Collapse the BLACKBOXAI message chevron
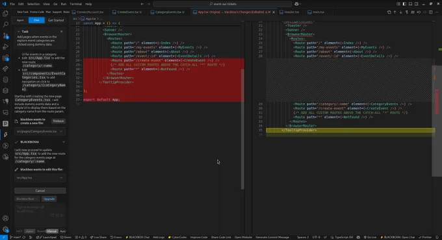Viewport: 442px width, 240px height. [64, 142]
